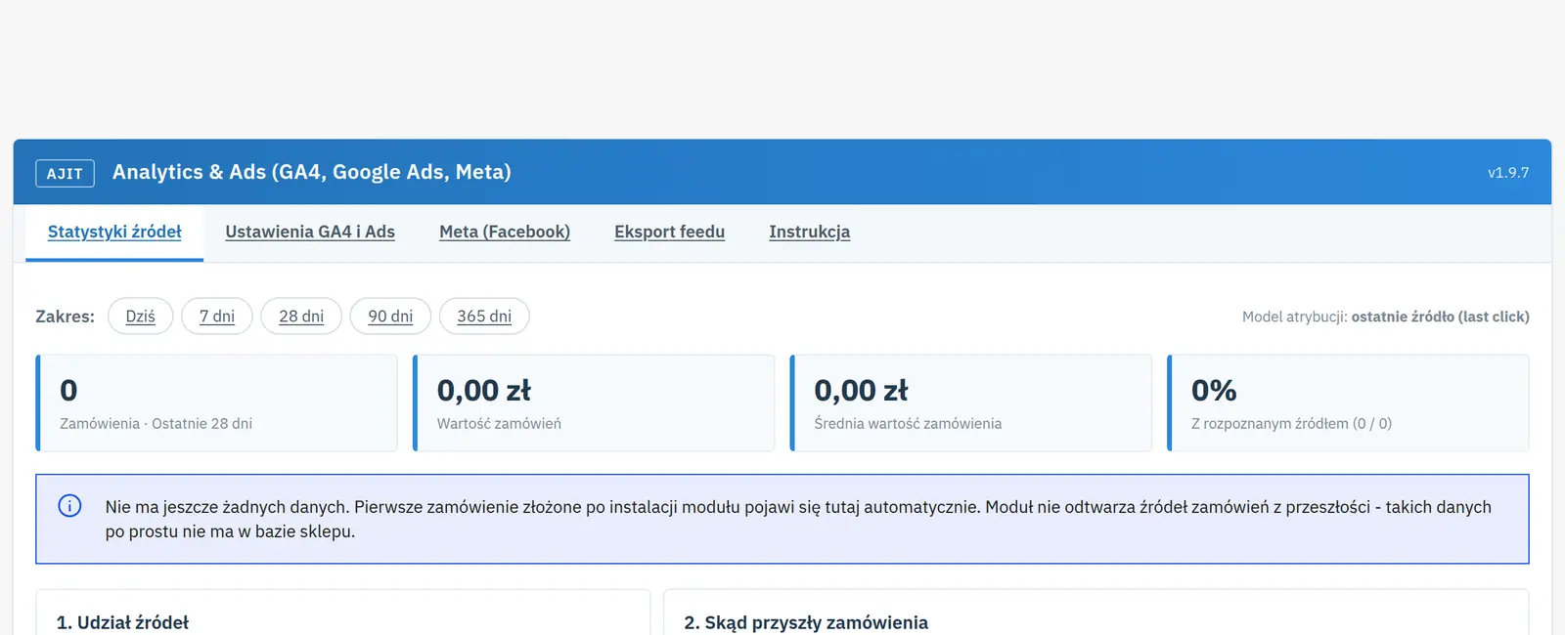Open the Meta (Facebook) tab
The width and height of the screenshot is (1565, 635).
pos(505,233)
